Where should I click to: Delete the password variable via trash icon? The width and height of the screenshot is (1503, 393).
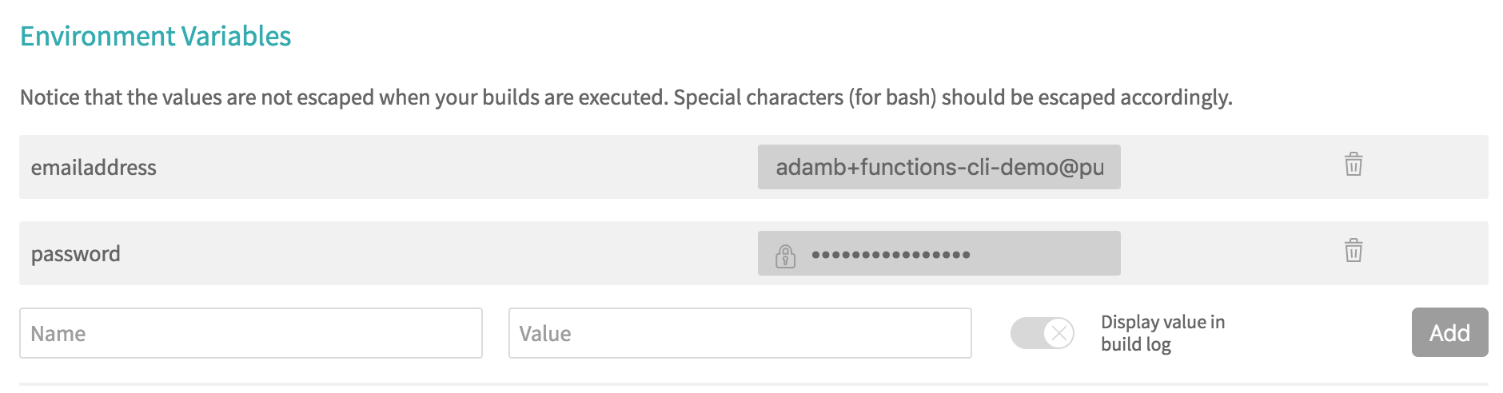click(x=1353, y=251)
